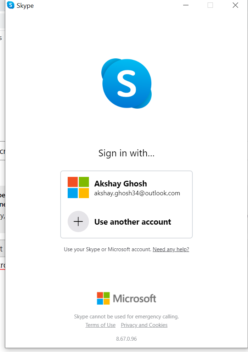Choose Use another account
Screen dimensions: 248x352
click(x=126, y=221)
